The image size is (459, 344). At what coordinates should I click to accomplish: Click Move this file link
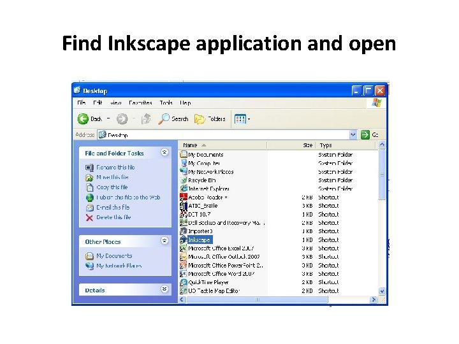[112, 177]
